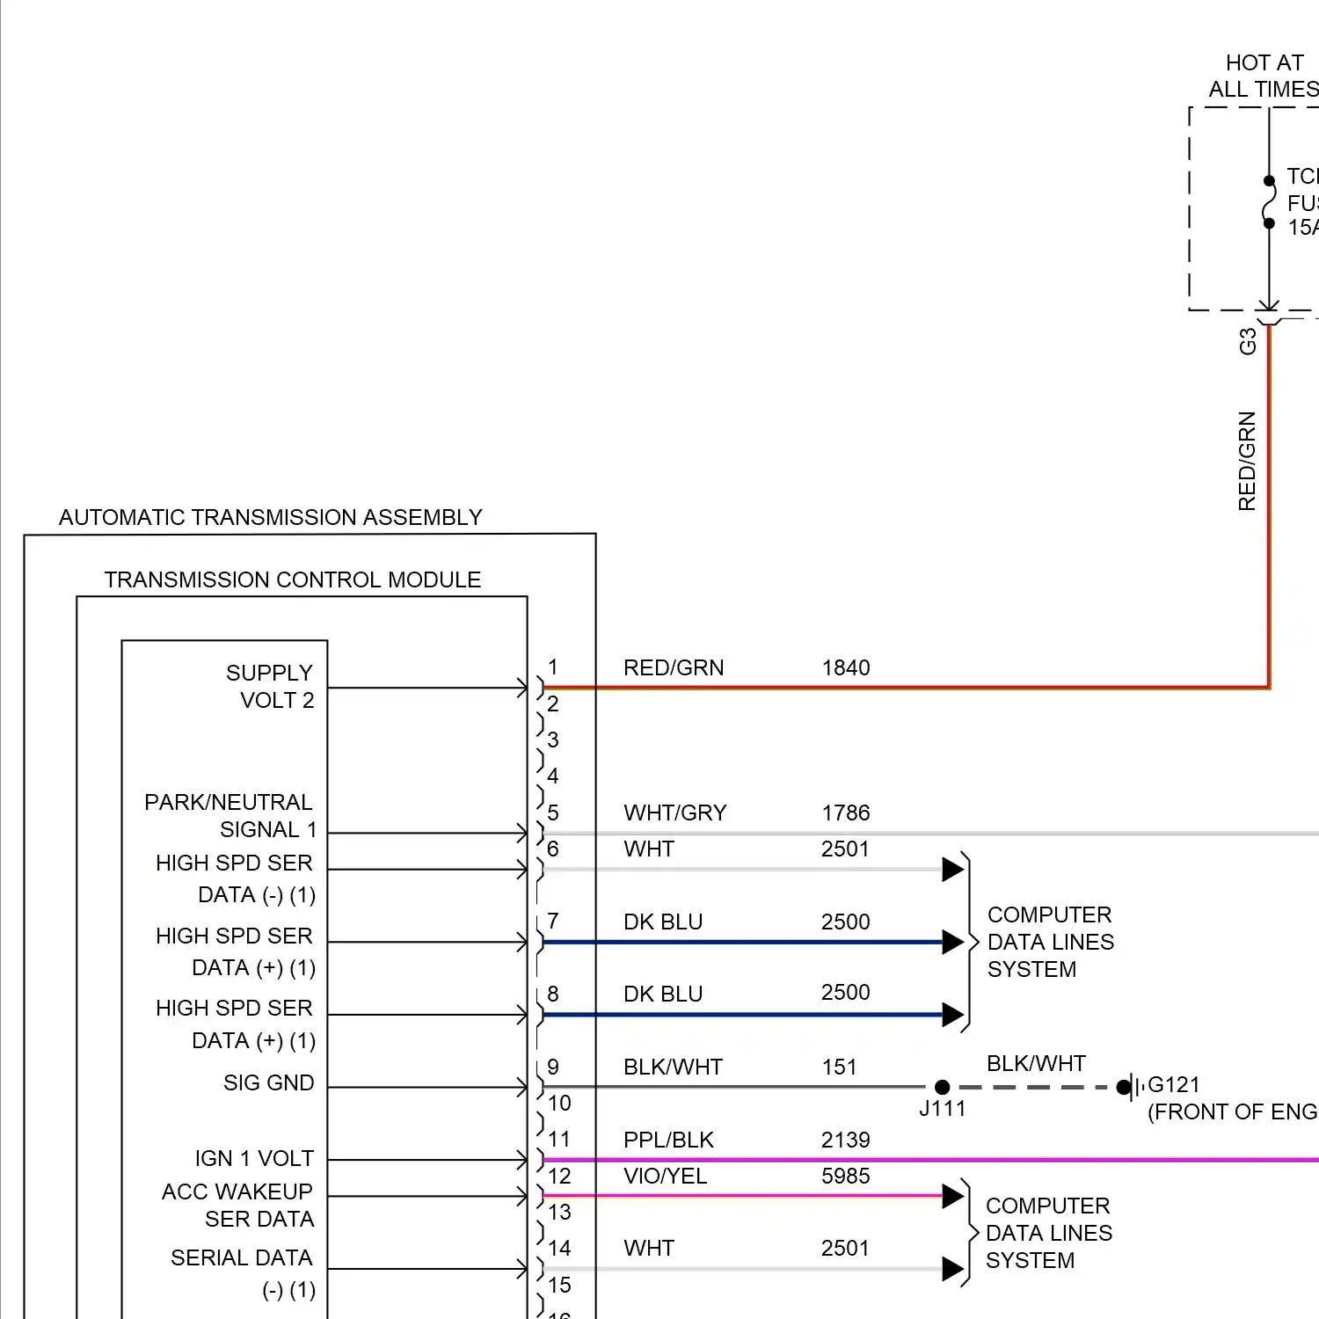The height and width of the screenshot is (1319, 1319).
Task: Click the (FRONT OF ENG location text
Action: pyautogui.click(x=1233, y=1112)
